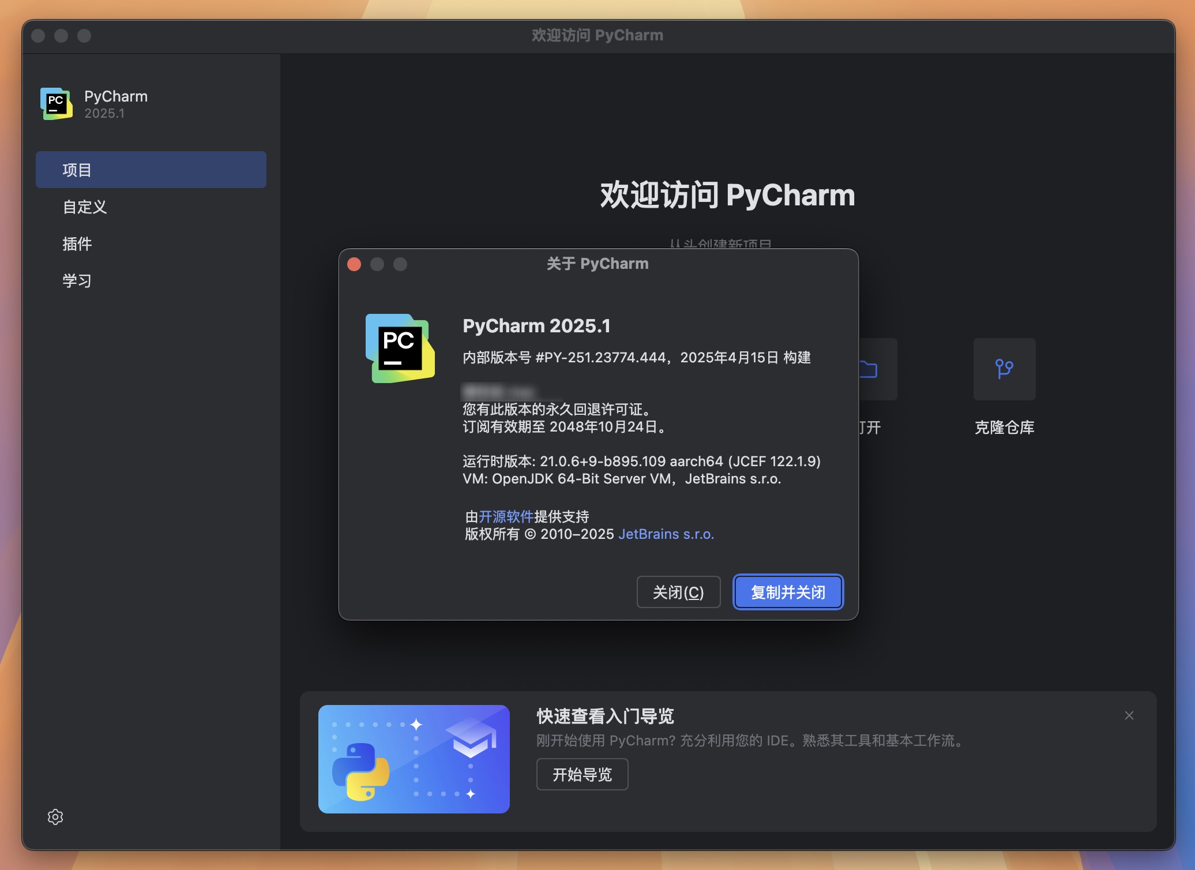Open the JetBrains s.r.o. copyright link
The width and height of the screenshot is (1195, 870).
coord(666,534)
